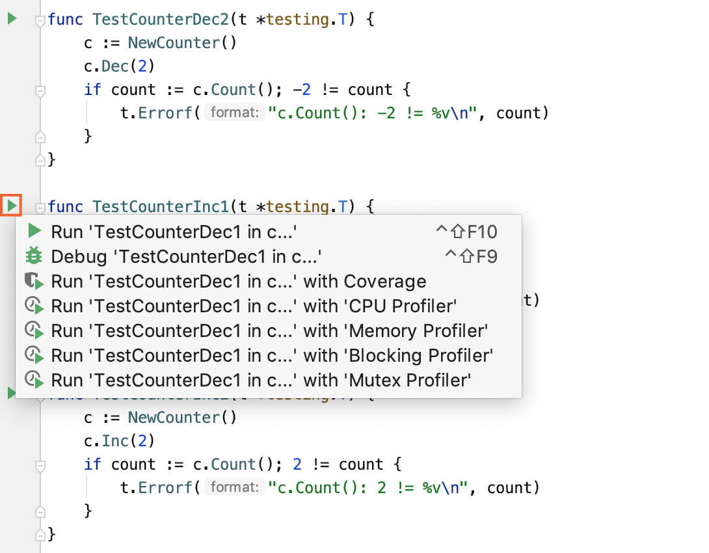Click the ^⇧F10 shortcut label

tap(466, 232)
